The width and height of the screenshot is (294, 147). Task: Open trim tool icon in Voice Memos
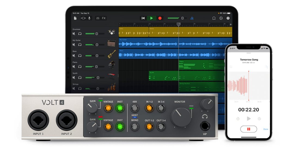[x=267, y=67]
